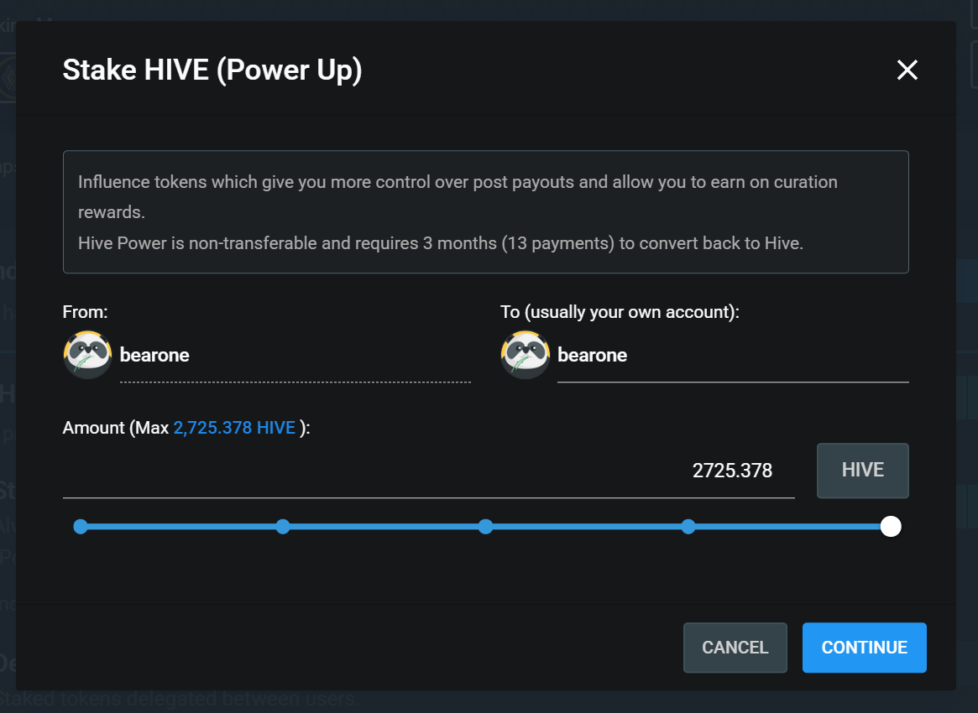Click the To account panda avatar
Image resolution: width=978 pixels, height=713 pixels.
[x=526, y=355]
